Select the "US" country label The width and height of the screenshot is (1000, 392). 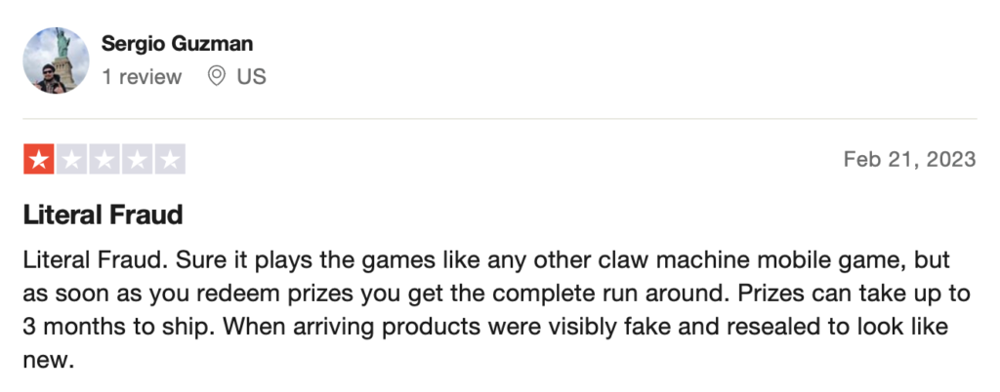point(251,77)
